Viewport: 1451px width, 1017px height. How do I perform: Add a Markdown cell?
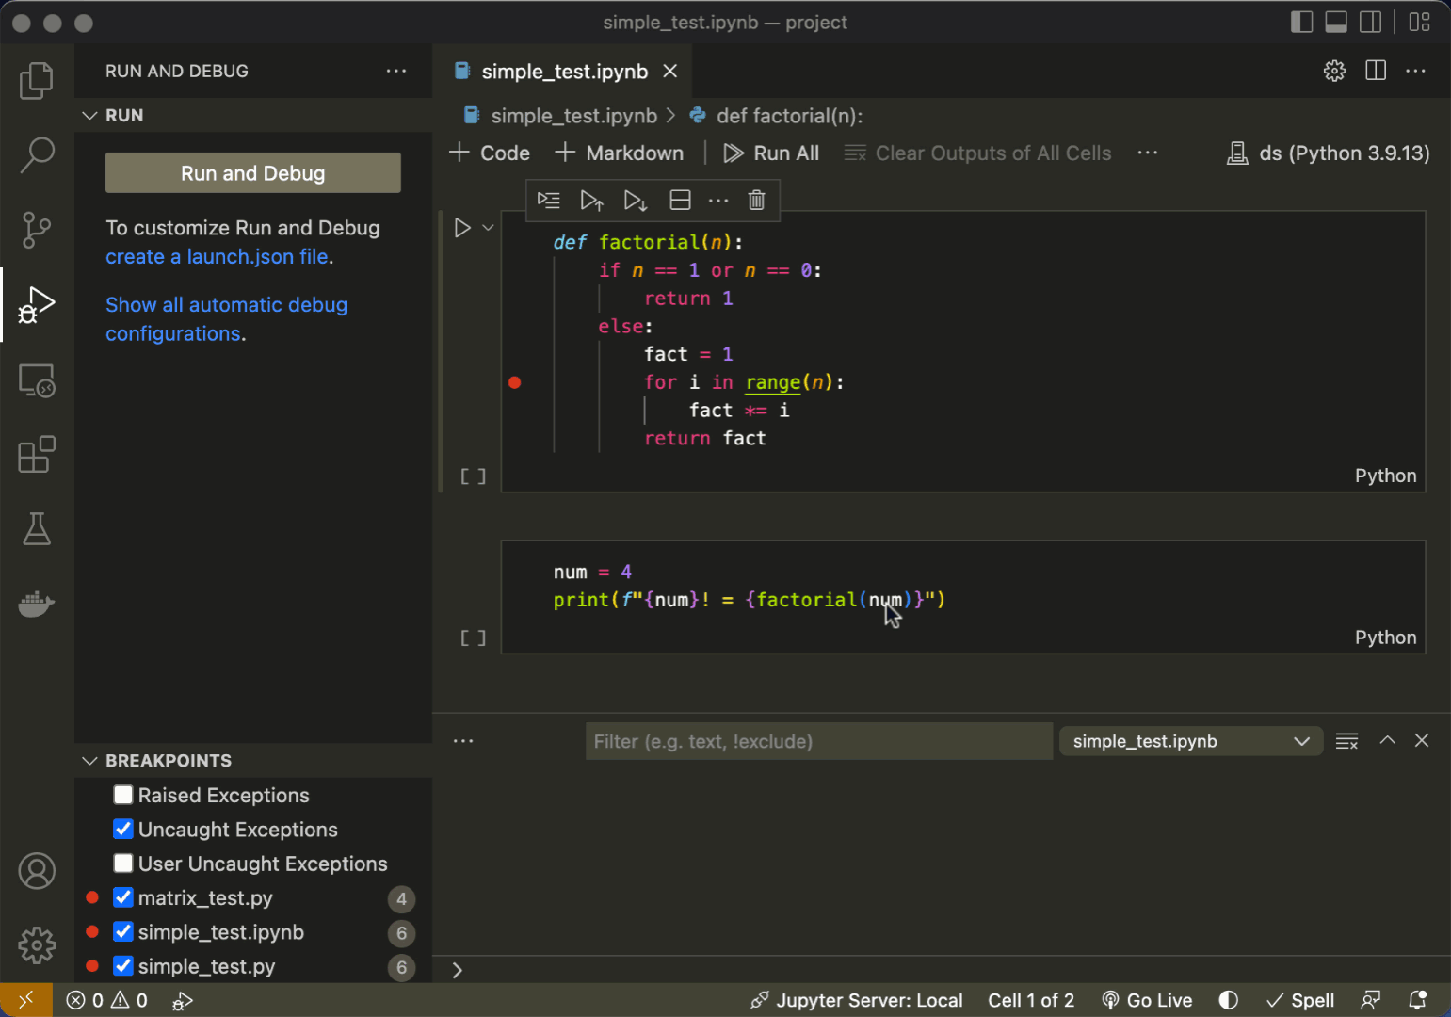620,153
